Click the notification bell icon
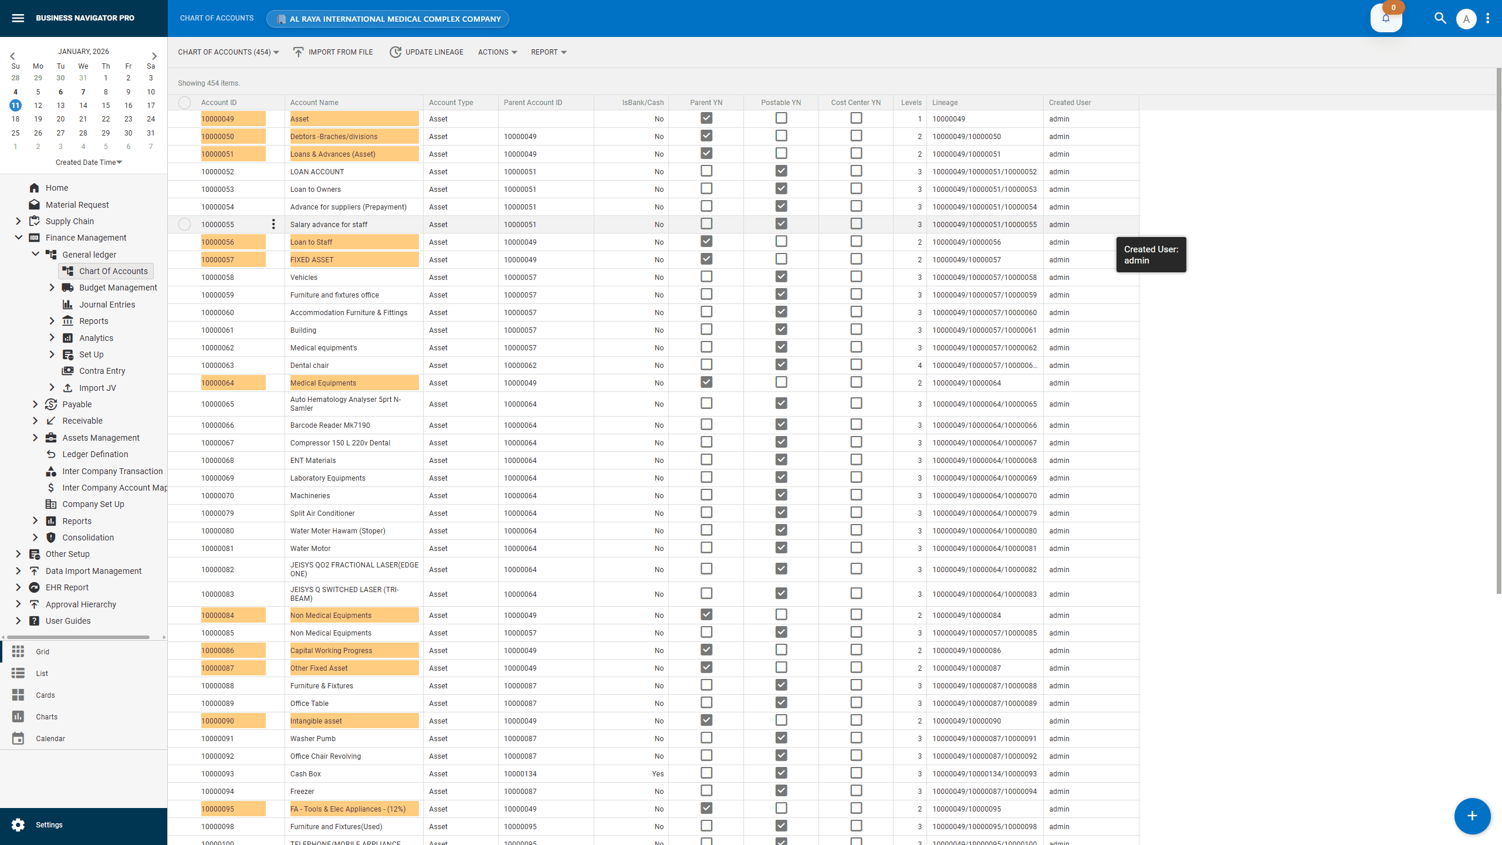Viewport: 1502px width, 845px height. (1386, 18)
